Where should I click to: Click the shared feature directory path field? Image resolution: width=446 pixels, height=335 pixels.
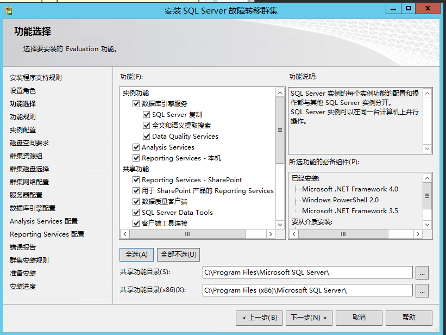coord(307,272)
